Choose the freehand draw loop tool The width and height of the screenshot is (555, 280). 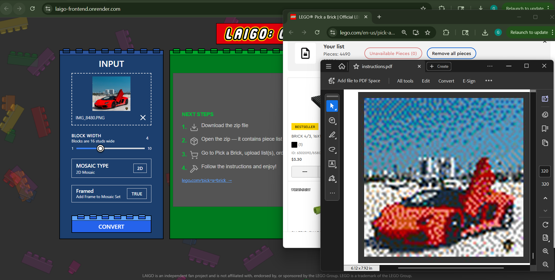[x=332, y=149]
